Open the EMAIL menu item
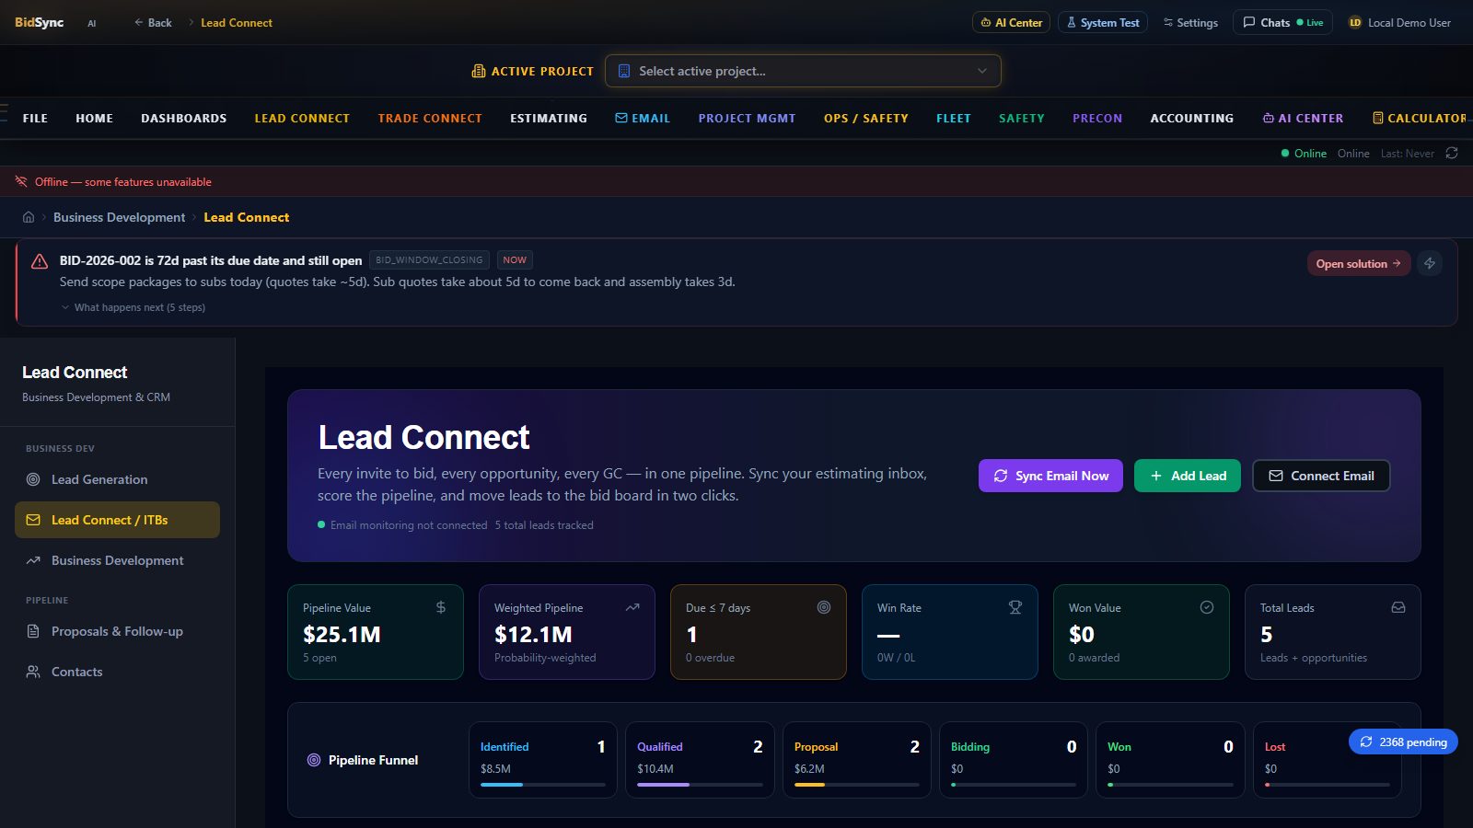This screenshot has width=1473, height=828. pos(643,118)
